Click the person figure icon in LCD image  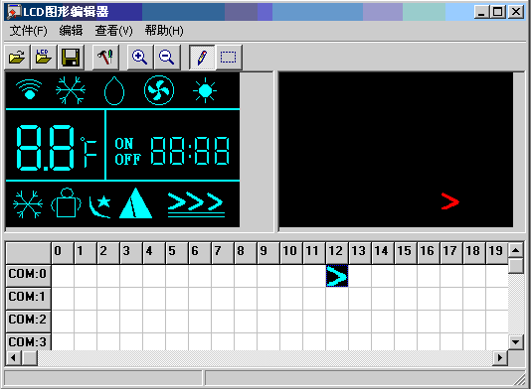67,202
